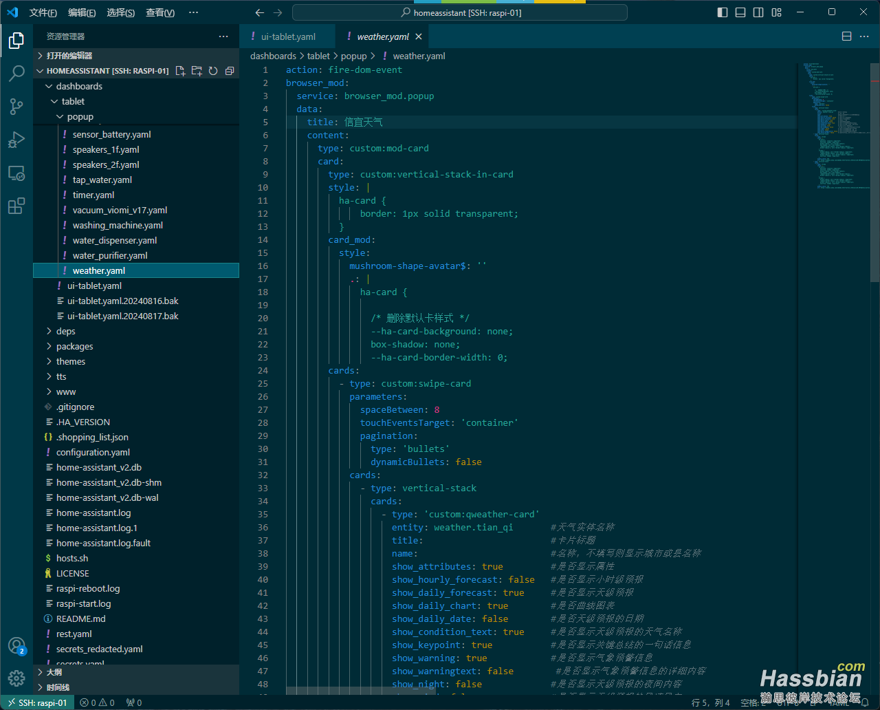The image size is (880, 710).
Task: Open the Edit menu
Action: point(82,12)
